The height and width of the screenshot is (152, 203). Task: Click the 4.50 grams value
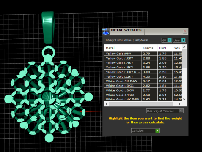(x=146, y=77)
